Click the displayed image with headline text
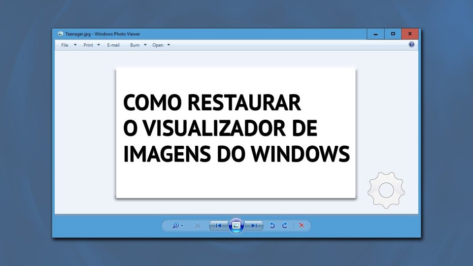This screenshot has width=473, height=266. [236, 133]
